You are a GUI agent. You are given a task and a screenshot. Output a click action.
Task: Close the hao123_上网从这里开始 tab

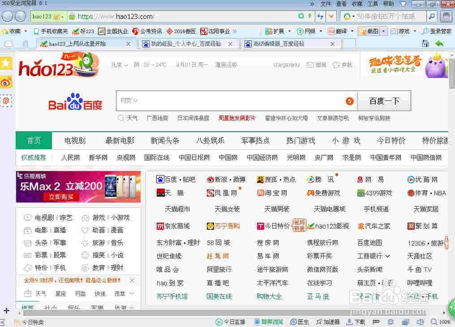pos(128,44)
